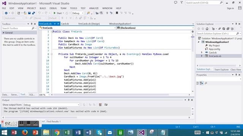The image size is (243, 136).
Task: Click the Property Pages wrench icon
Action: 206,83
